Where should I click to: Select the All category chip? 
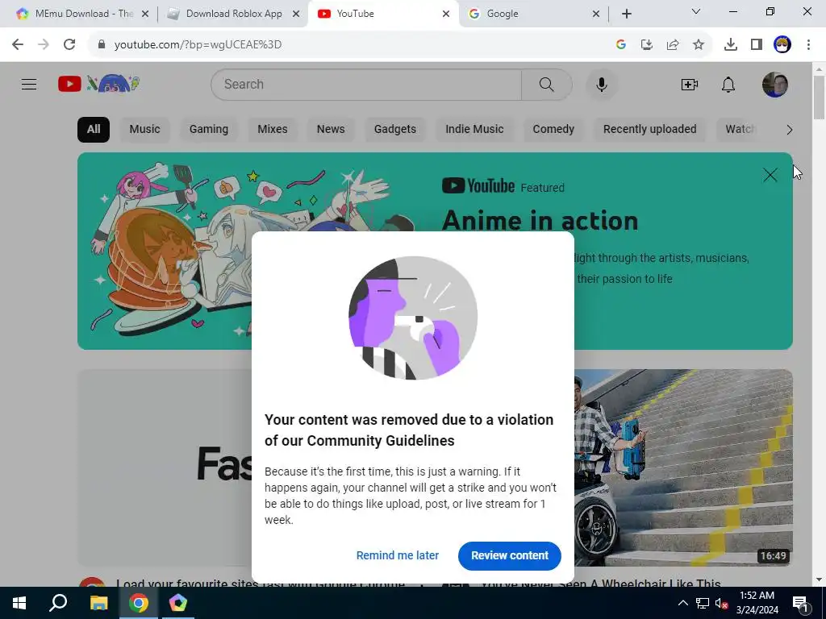coord(94,130)
